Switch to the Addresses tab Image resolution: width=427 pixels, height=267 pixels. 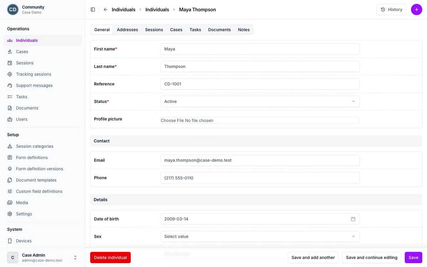127,30
